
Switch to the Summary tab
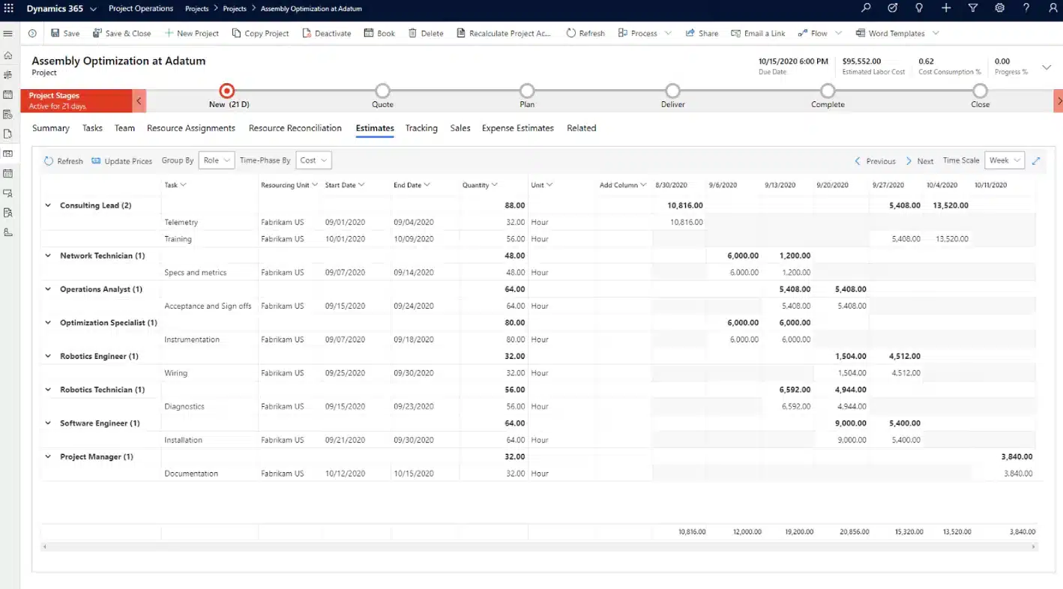pyautogui.click(x=51, y=128)
